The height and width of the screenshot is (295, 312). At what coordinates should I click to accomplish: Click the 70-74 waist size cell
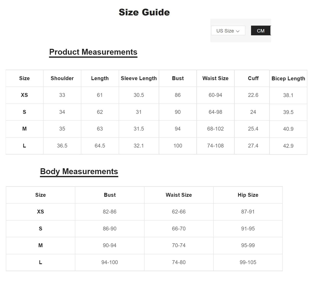pos(179,245)
